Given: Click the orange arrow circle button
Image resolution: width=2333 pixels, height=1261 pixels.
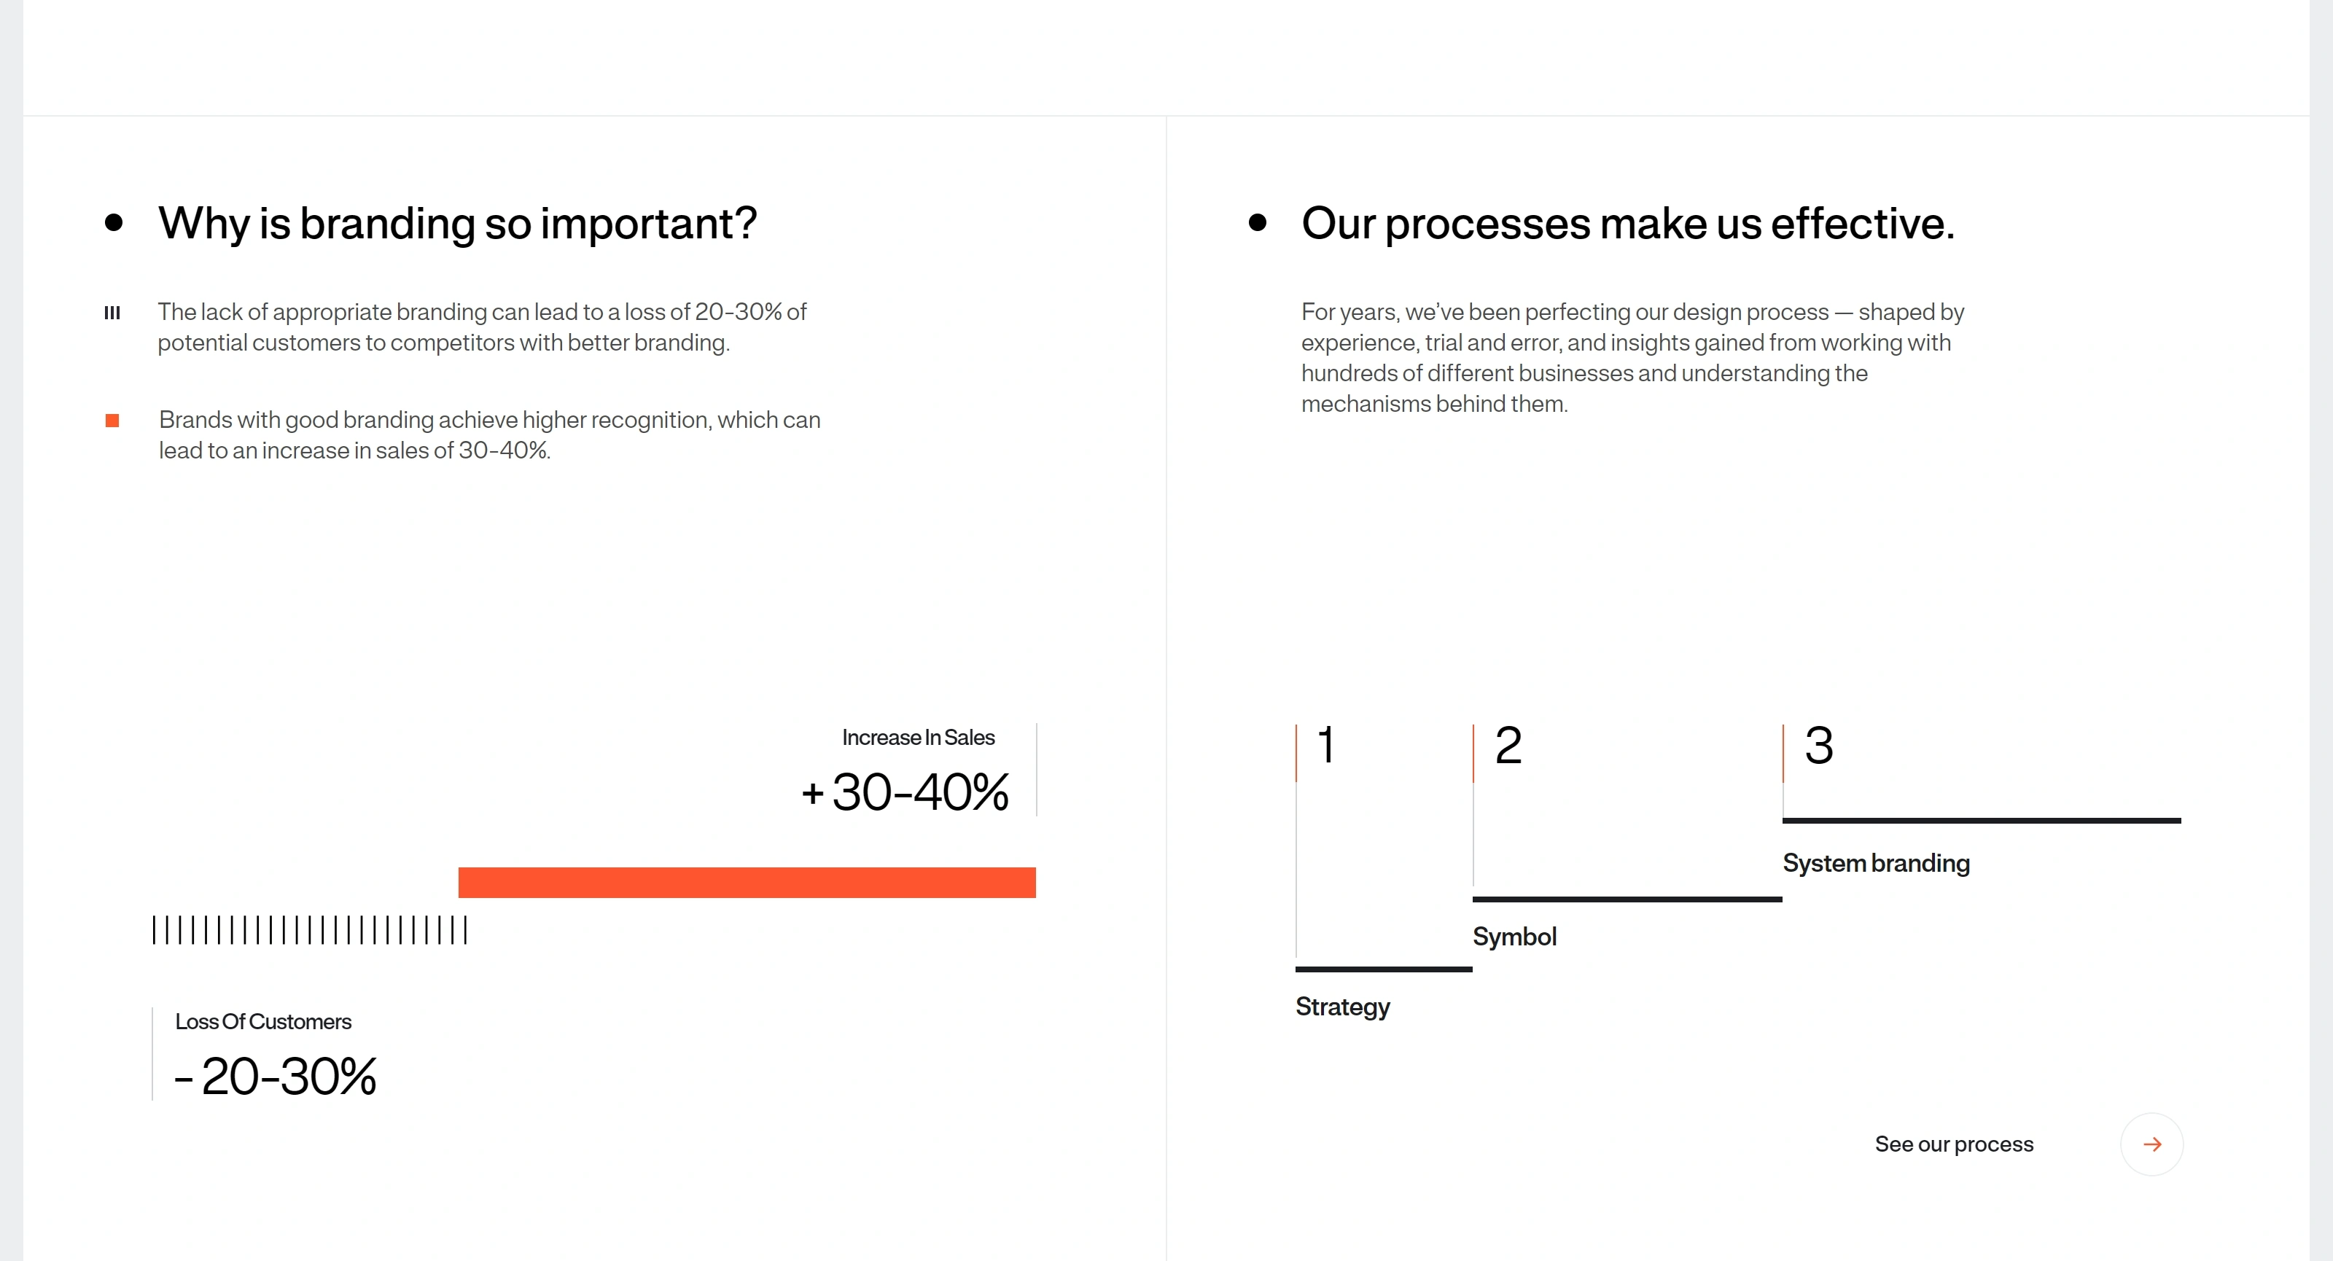Looking at the screenshot, I should 2151,1144.
